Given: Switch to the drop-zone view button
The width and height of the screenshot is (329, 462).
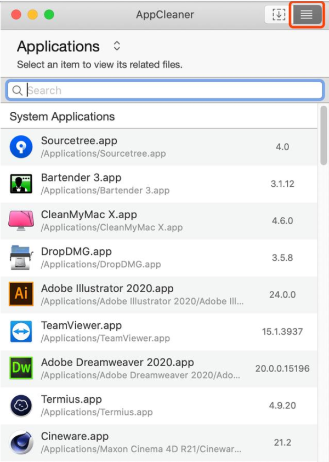Looking at the screenshot, I should pyautogui.click(x=279, y=15).
